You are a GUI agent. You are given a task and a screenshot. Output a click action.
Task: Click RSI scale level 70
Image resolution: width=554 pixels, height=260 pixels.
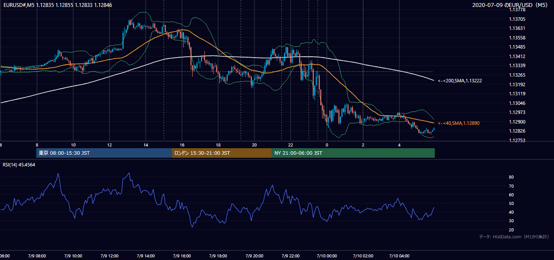512,186
